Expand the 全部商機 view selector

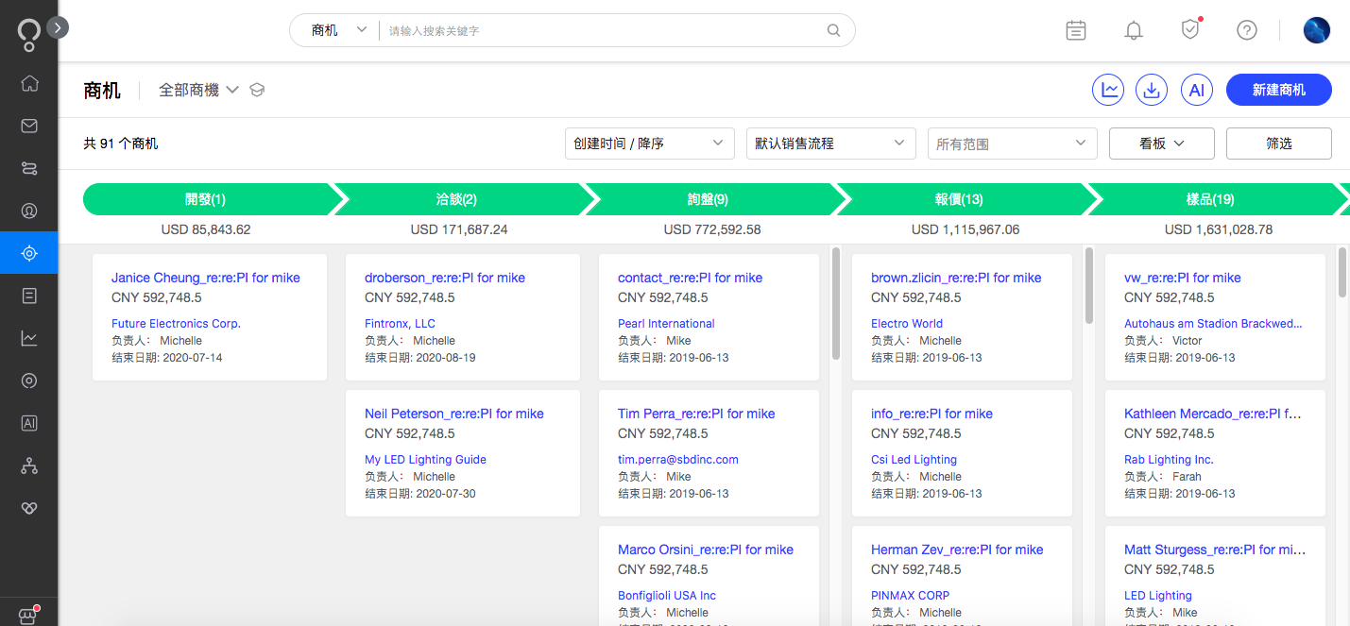pyautogui.click(x=198, y=90)
